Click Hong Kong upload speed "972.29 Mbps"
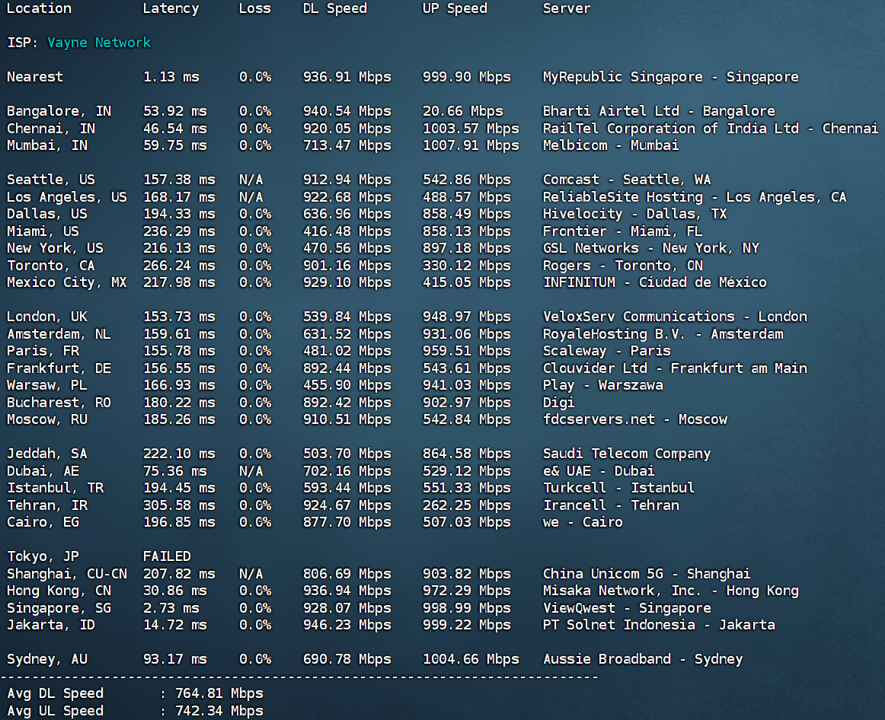885x720 pixels. [467, 591]
